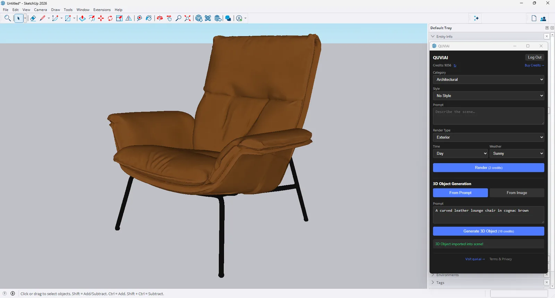
Task: Open the Render Type dropdown showing Exterior
Action: [x=488, y=137]
